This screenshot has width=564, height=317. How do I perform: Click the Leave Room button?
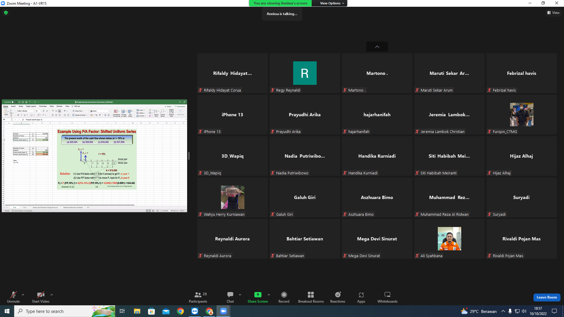(547, 297)
